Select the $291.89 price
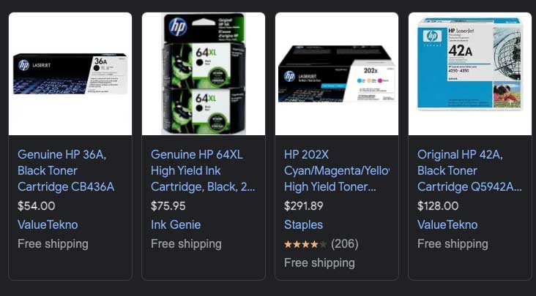 (304, 205)
